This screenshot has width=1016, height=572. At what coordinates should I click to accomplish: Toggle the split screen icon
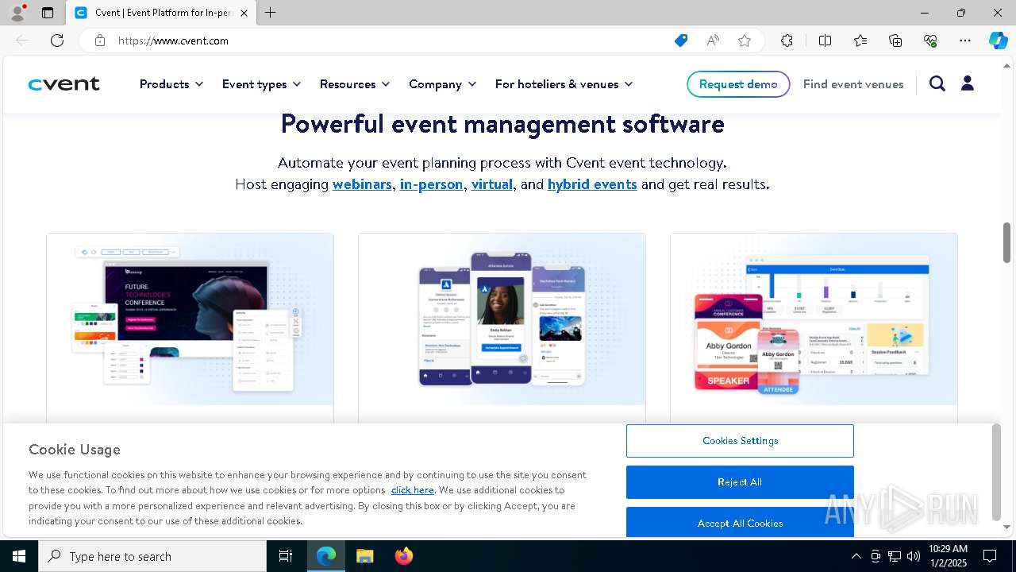click(825, 41)
